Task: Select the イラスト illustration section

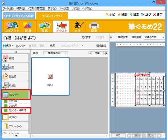Action: point(61,27)
